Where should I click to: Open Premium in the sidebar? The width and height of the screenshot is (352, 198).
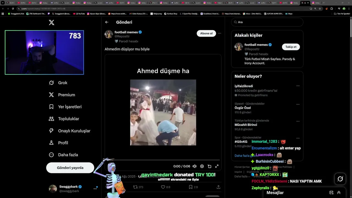tap(62, 95)
